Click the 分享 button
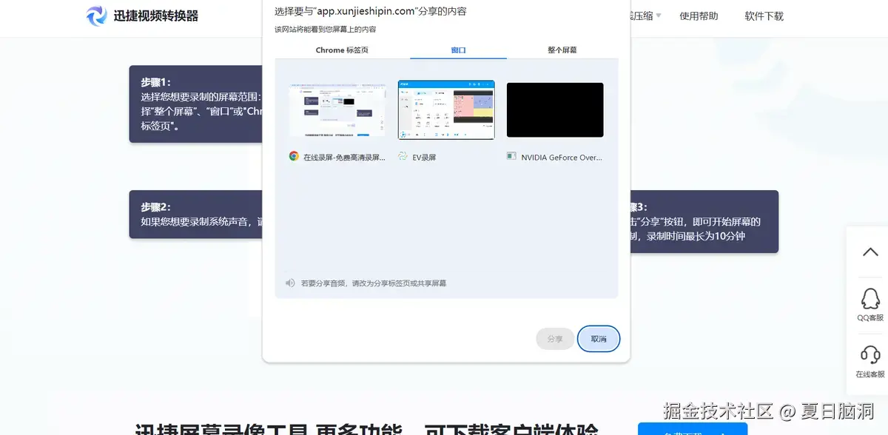This screenshot has height=435, width=888. (555, 339)
